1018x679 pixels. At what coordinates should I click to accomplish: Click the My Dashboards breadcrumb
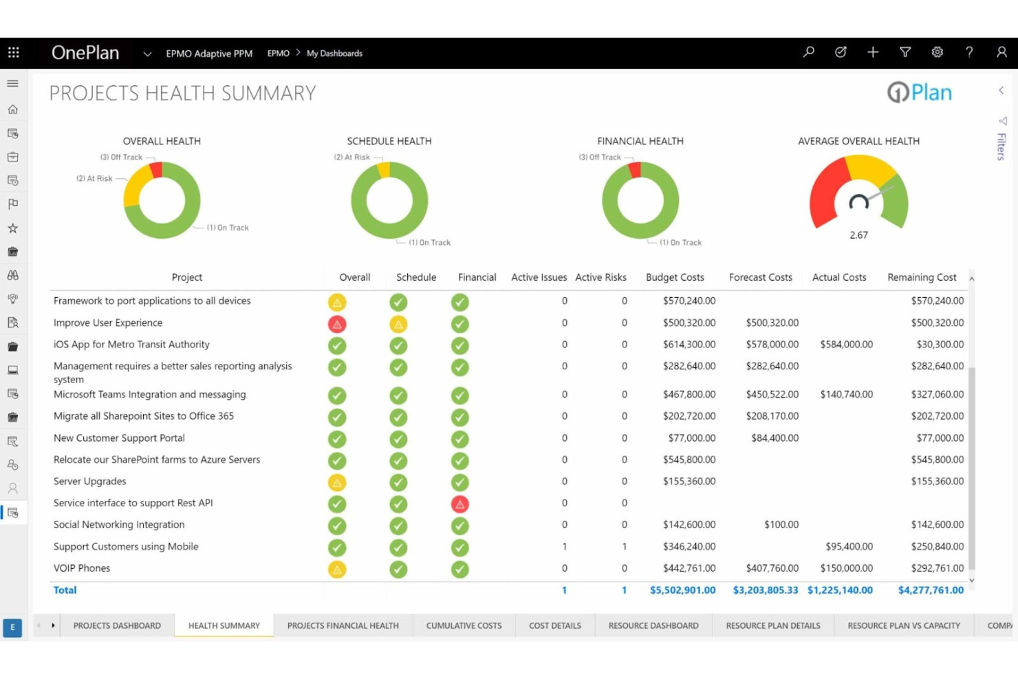334,53
